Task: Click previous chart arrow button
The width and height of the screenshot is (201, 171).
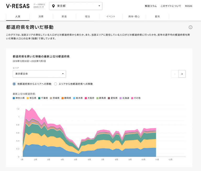Action: coord(175,74)
